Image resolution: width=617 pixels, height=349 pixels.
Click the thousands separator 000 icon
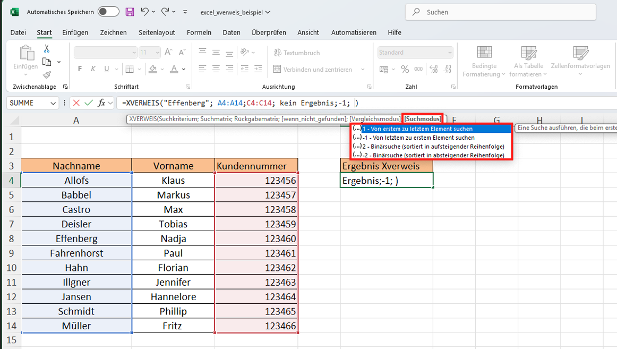click(x=418, y=69)
